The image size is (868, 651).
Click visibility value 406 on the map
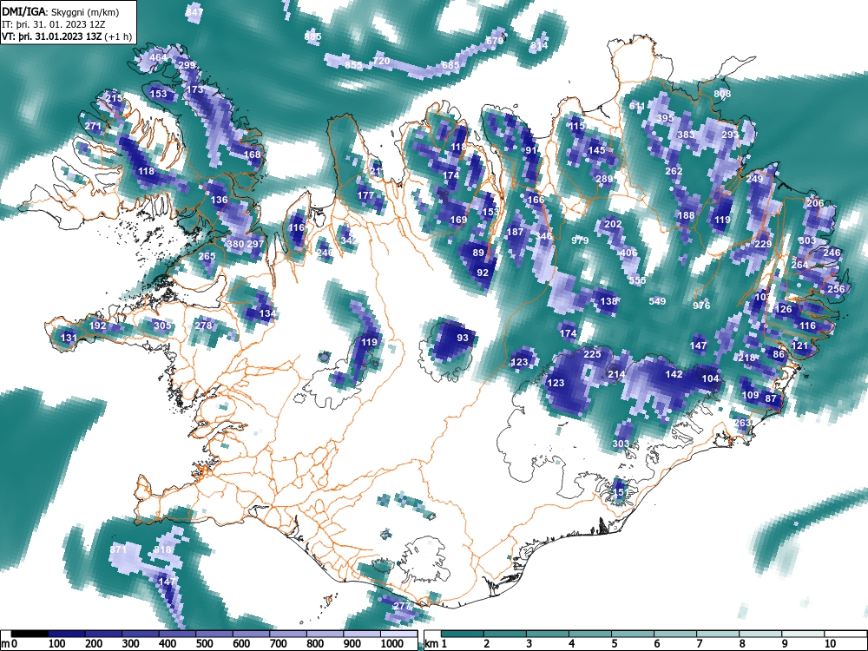click(628, 253)
